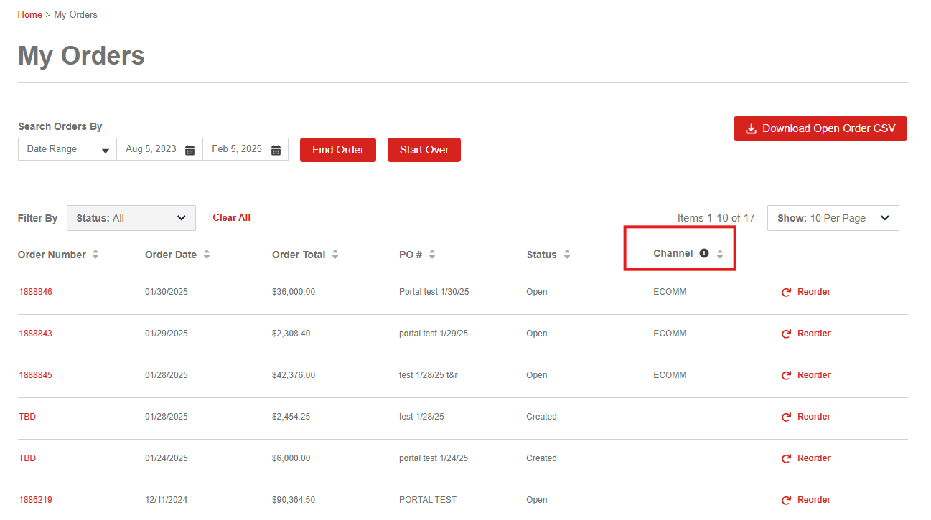Click the $36,000.00 order total
The height and width of the screenshot is (520, 931).
tap(294, 292)
